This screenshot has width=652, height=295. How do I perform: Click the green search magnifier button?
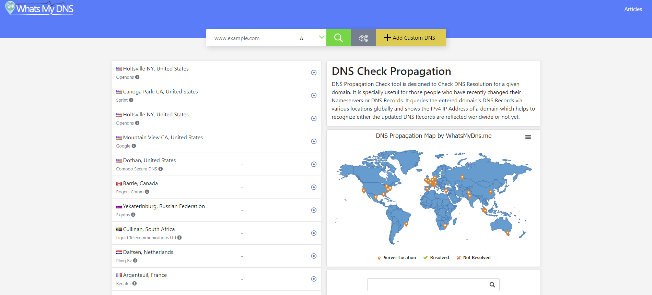coord(339,38)
